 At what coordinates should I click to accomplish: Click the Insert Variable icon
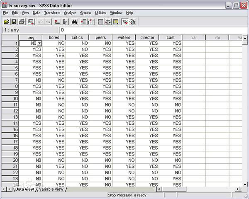[x=91, y=22]
